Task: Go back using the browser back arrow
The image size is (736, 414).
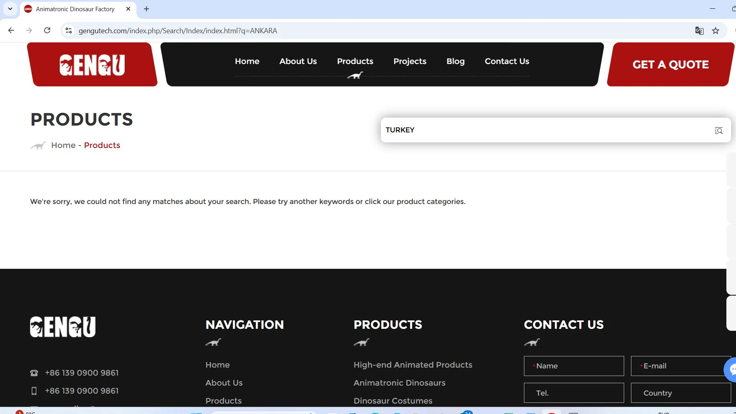Action: coord(11,30)
